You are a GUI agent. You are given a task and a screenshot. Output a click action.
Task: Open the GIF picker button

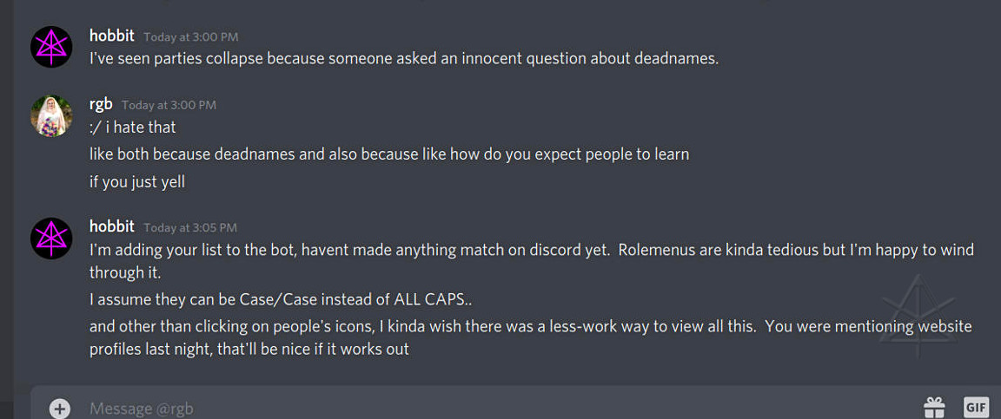point(976,407)
